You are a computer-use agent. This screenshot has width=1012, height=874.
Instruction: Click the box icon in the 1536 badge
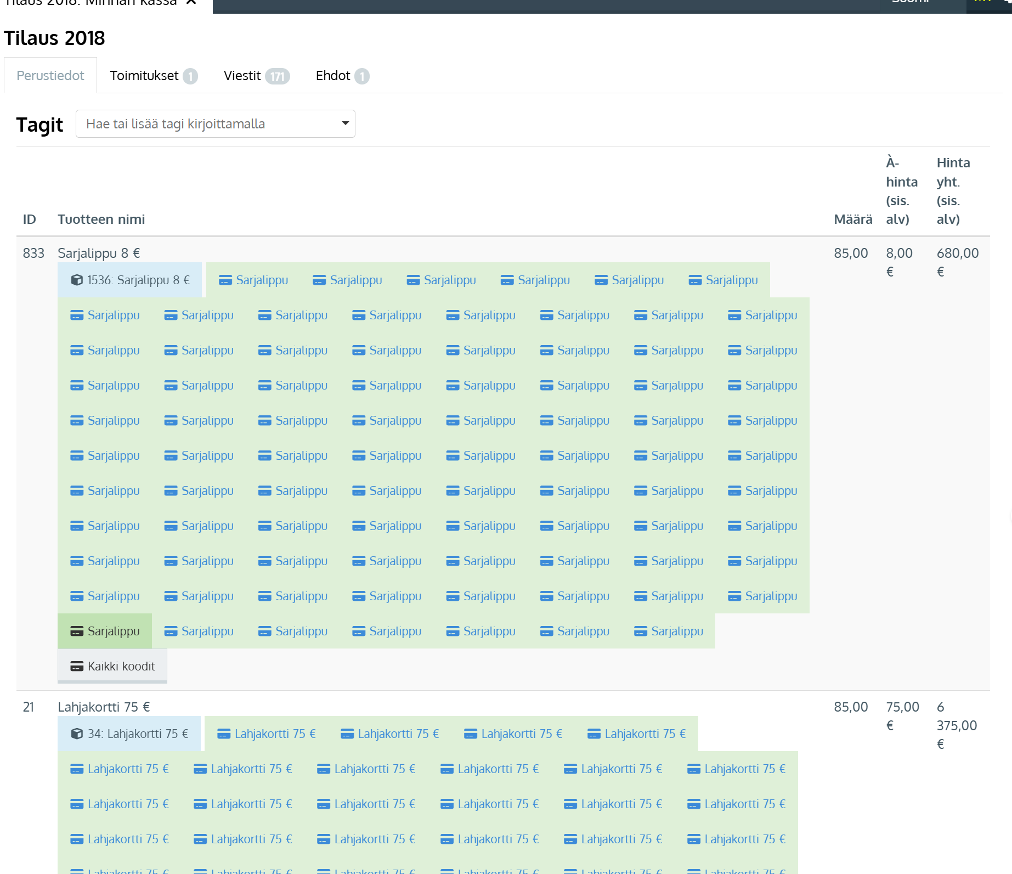tap(77, 280)
